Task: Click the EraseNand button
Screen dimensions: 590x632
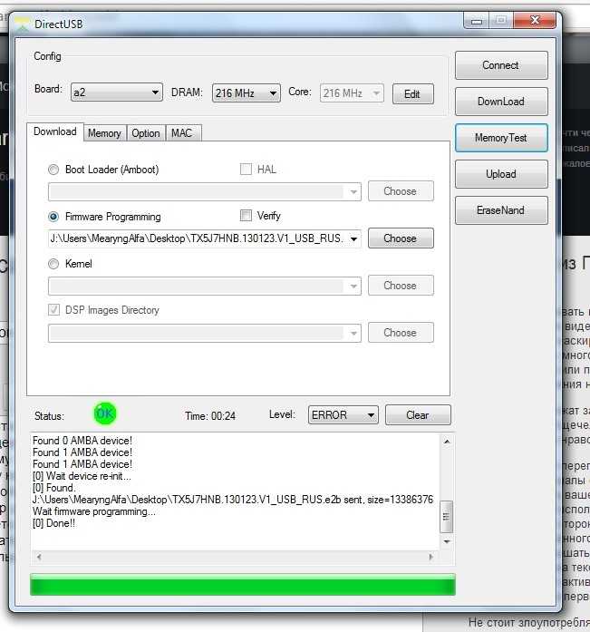Action: coord(501,210)
